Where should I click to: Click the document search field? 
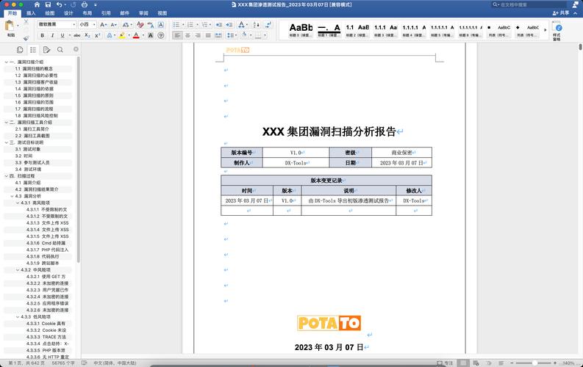(529, 5)
